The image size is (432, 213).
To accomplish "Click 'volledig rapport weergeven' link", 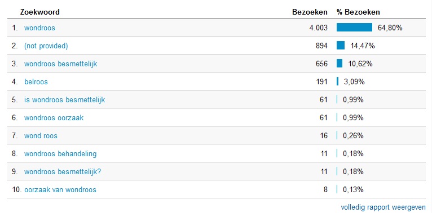I will pos(383,207).
